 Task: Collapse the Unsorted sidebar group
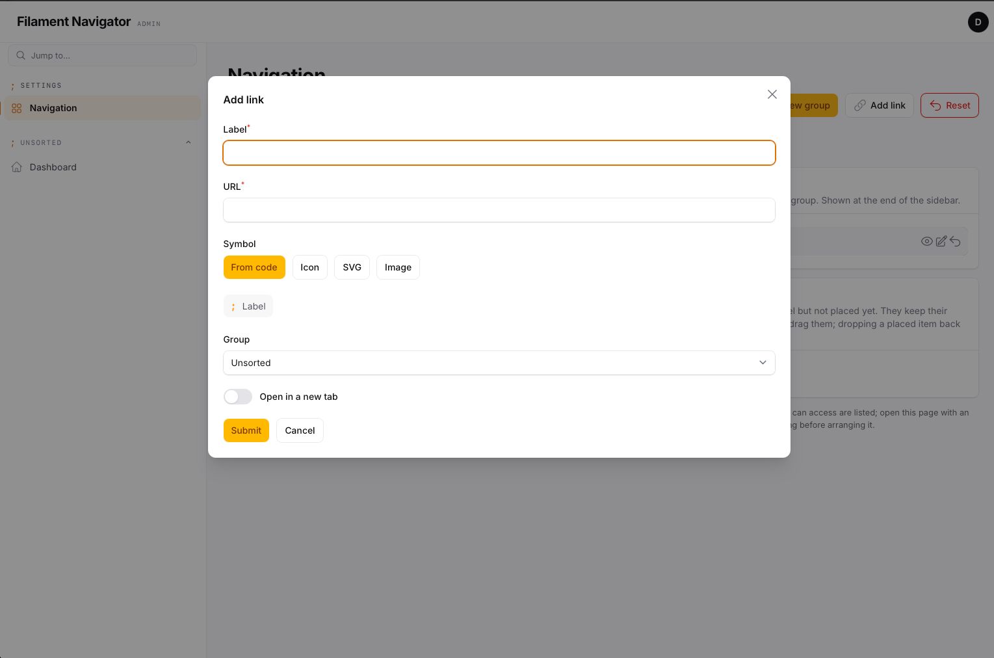pyautogui.click(x=189, y=142)
